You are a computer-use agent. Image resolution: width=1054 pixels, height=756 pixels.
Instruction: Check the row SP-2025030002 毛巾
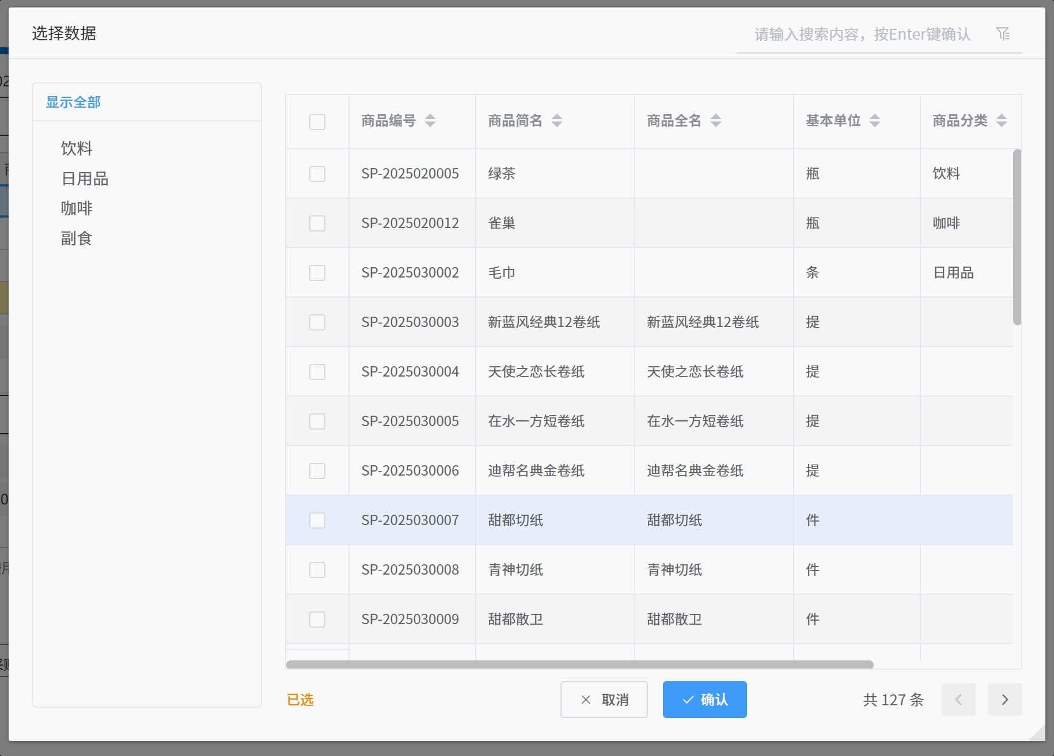[317, 272]
